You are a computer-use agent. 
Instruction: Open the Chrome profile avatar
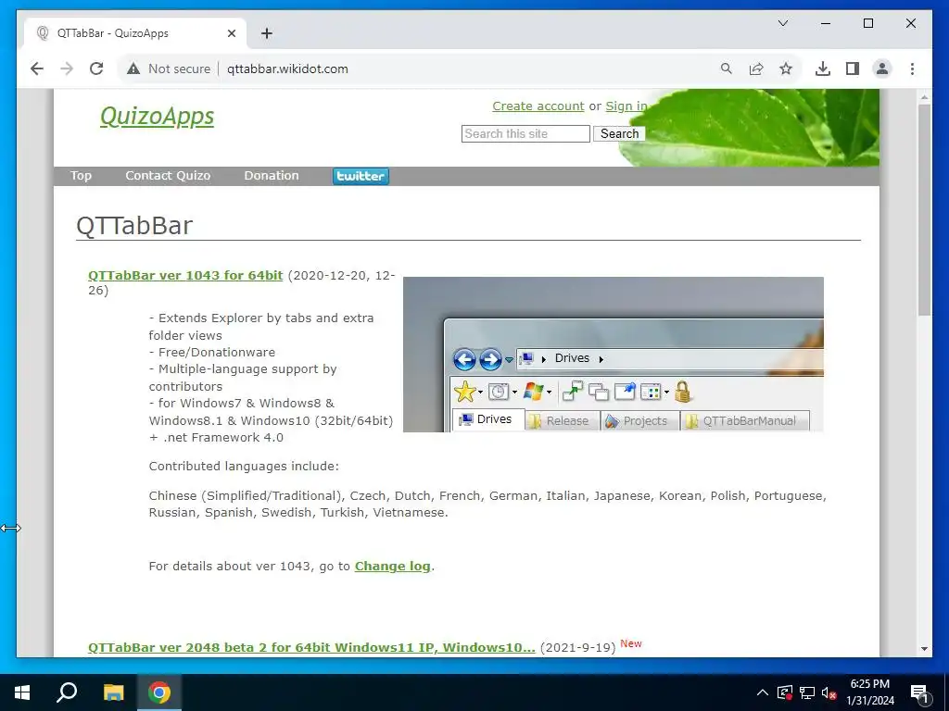[x=882, y=69]
